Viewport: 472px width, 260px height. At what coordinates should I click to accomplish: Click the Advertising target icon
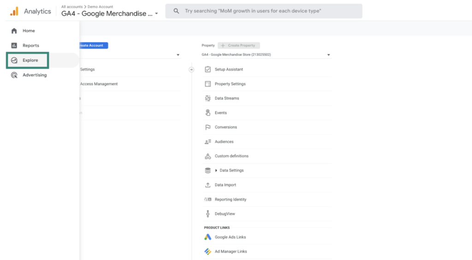[14, 75]
